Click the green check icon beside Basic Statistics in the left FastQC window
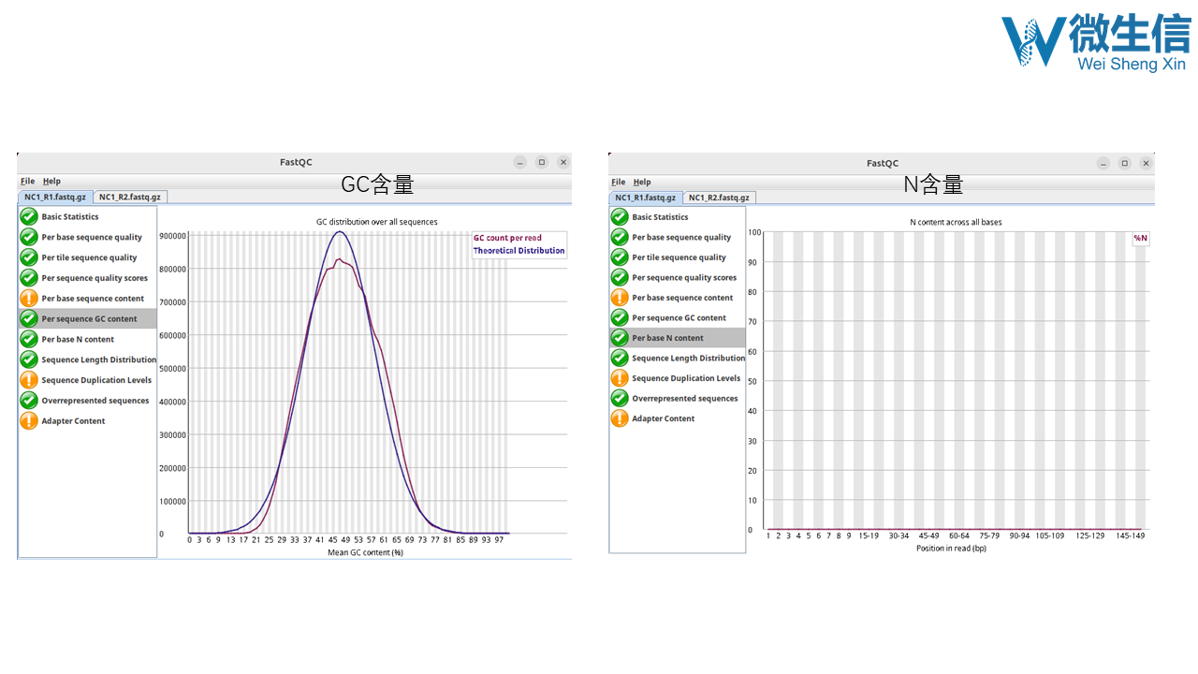Screen dimensions: 1198x674 pyautogui.click(x=29, y=217)
